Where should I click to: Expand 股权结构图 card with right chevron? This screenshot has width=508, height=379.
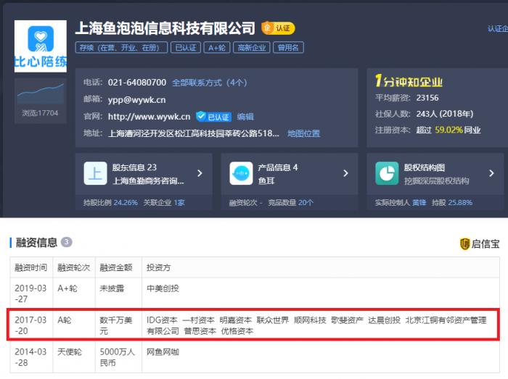point(491,174)
